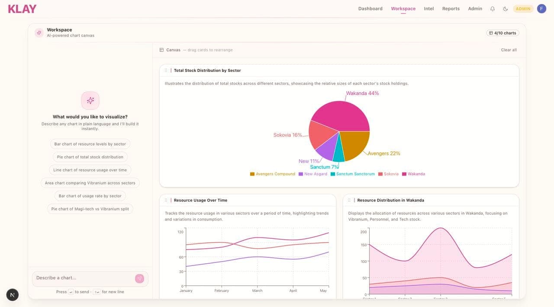The image size is (554, 307).
Task: Click Sanctum Sanctorum legend swatch
Action: [333, 174]
